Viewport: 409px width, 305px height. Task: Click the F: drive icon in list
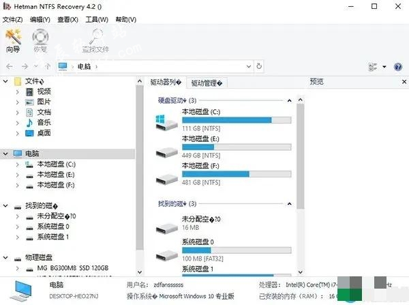[166, 179]
